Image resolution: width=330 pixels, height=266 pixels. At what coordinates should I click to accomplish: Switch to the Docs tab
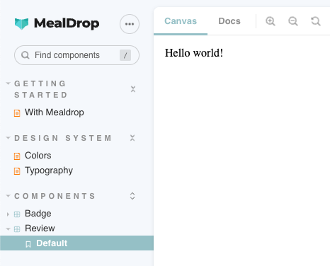229,21
